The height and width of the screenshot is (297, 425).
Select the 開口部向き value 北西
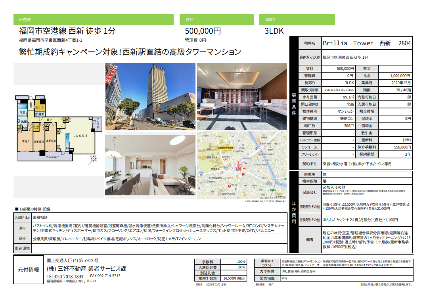click(350, 104)
